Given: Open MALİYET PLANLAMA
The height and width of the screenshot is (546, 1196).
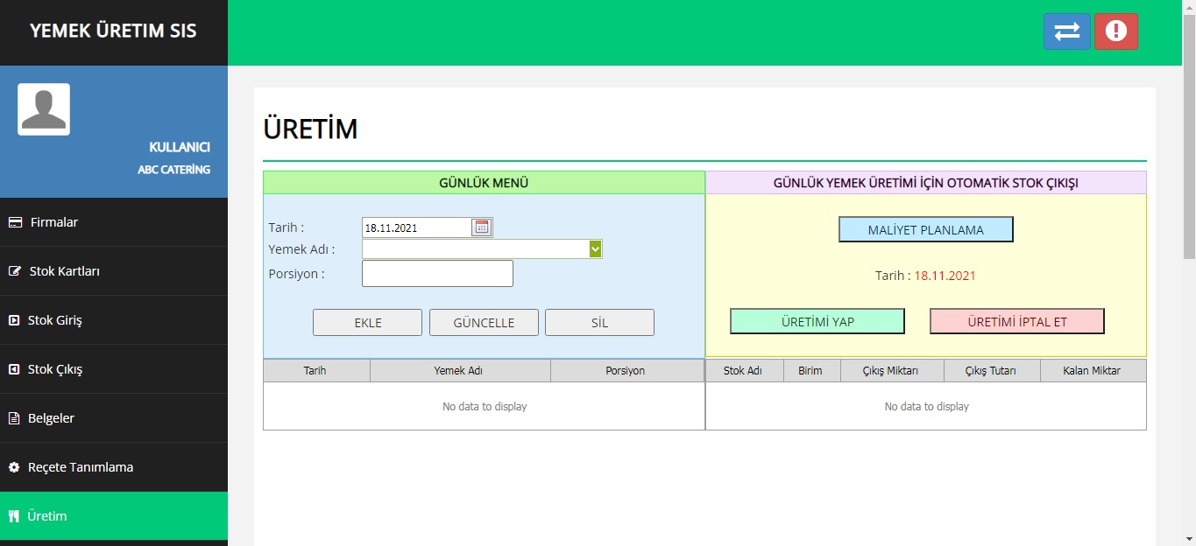Looking at the screenshot, I should coord(925,229).
